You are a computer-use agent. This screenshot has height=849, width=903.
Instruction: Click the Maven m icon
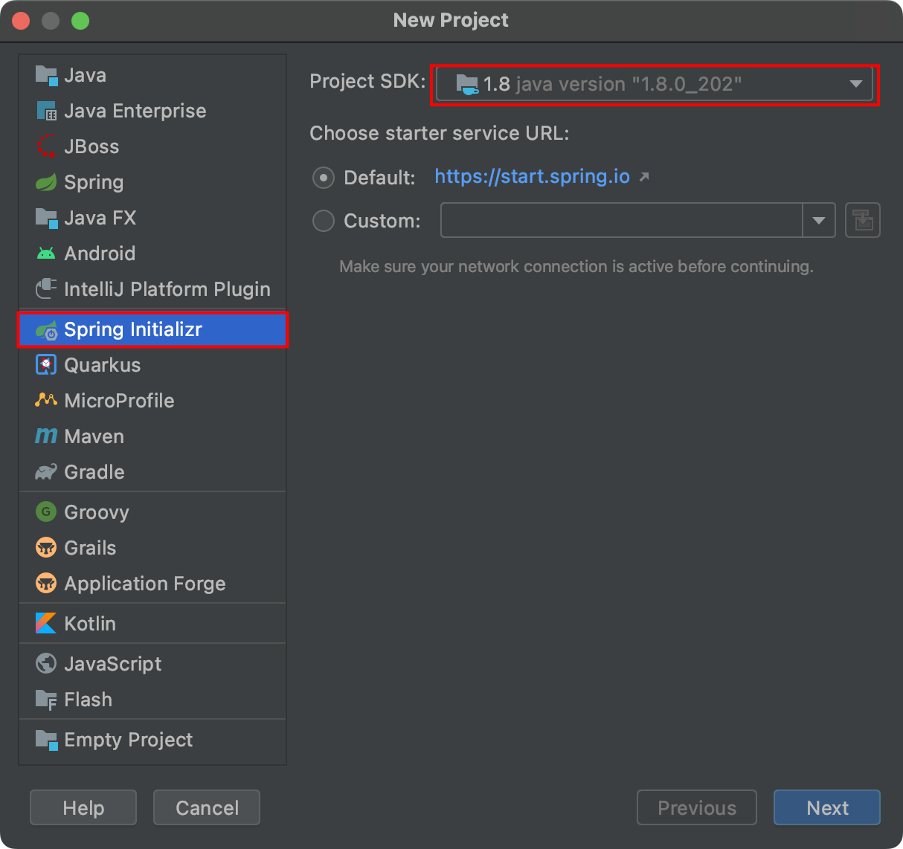(x=46, y=436)
